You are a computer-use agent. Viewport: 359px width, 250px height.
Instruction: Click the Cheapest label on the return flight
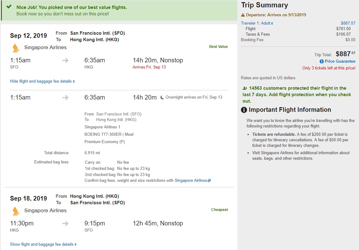[x=219, y=210]
